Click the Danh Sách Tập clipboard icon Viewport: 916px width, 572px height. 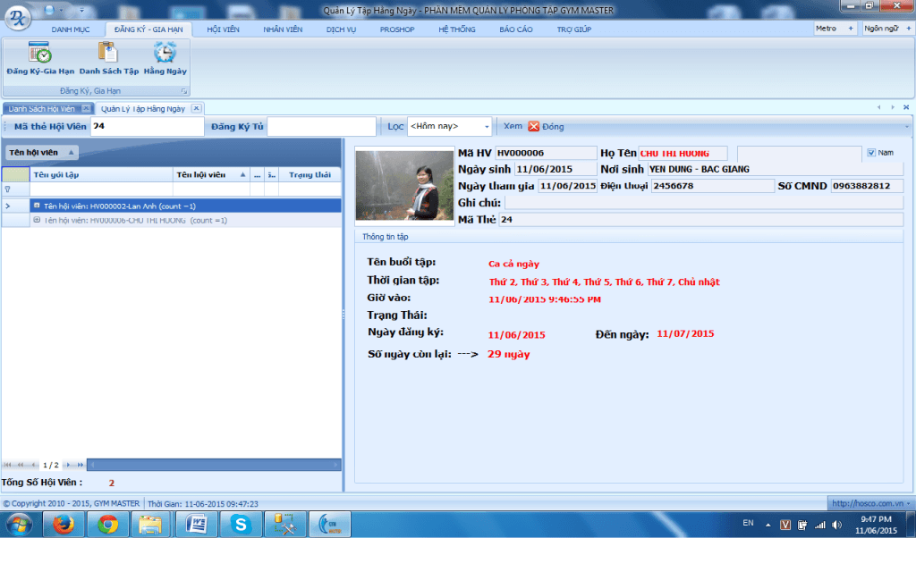[108, 54]
